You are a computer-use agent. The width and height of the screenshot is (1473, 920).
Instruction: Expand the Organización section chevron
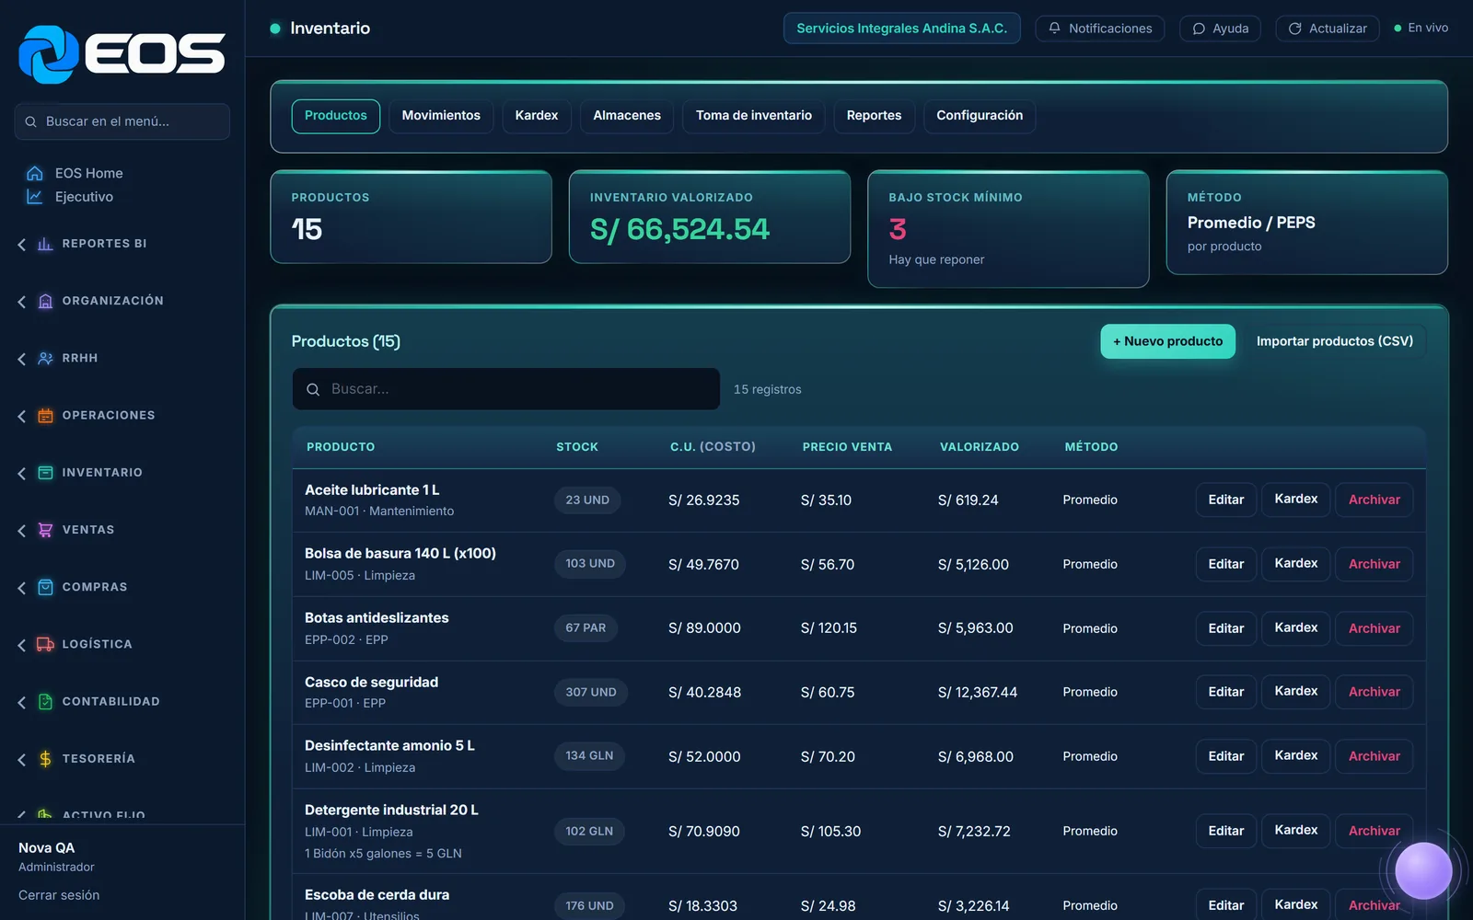coord(22,301)
